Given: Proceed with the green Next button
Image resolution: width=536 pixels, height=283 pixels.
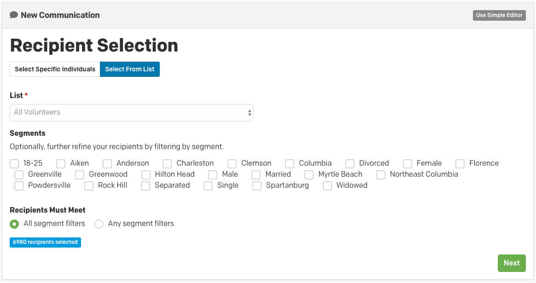Looking at the screenshot, I should pyautogui.click(x=512, y=263).
